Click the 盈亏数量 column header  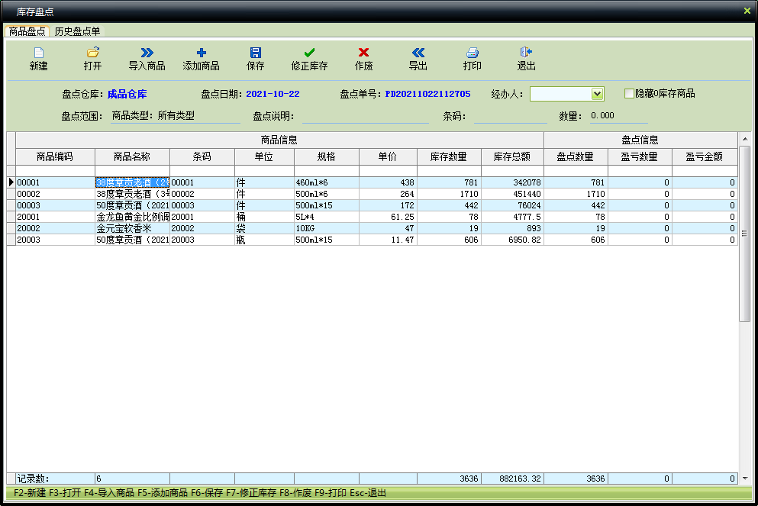point(640,156)
